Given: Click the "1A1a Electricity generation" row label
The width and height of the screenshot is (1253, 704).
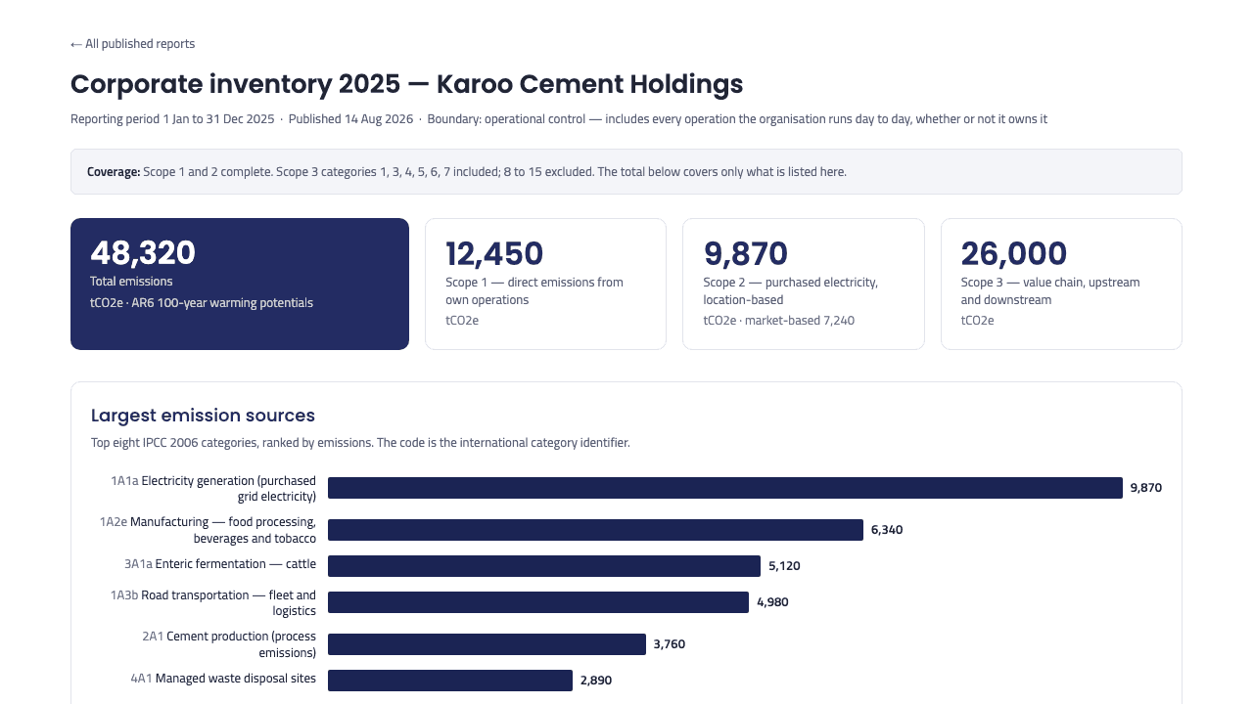Looking at the screenshot, I should click(213, 489).
